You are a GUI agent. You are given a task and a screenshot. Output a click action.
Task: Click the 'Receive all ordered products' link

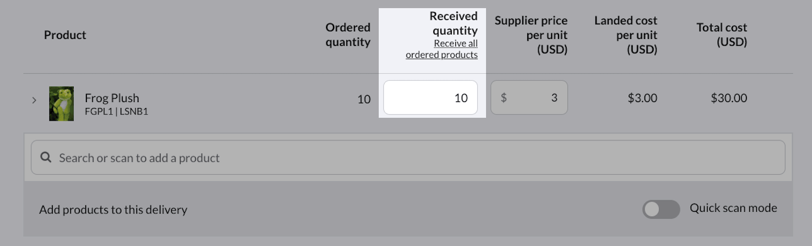point(442,49)
